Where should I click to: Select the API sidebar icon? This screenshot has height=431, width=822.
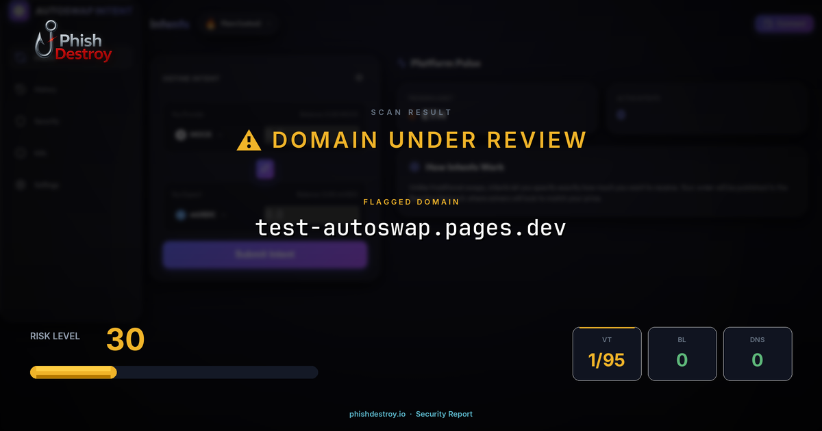tap(20, 152)
